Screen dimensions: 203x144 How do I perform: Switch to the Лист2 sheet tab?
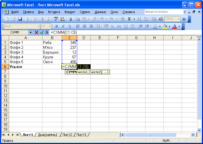click(67, 135)
